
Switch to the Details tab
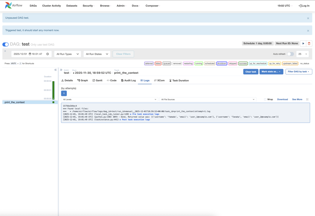point(67,80)
